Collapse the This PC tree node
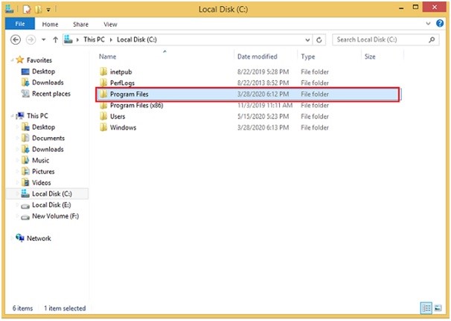The image size is (451, 321). point(10,116)
